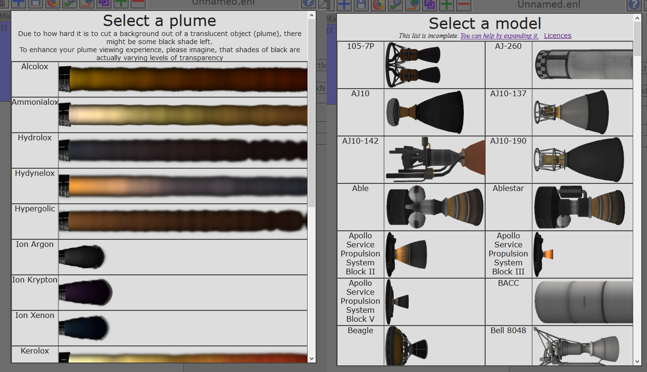Pick the AJ10-190 engine model image
This screenshot has height=372, width=647.
click(x=579, y=160)
